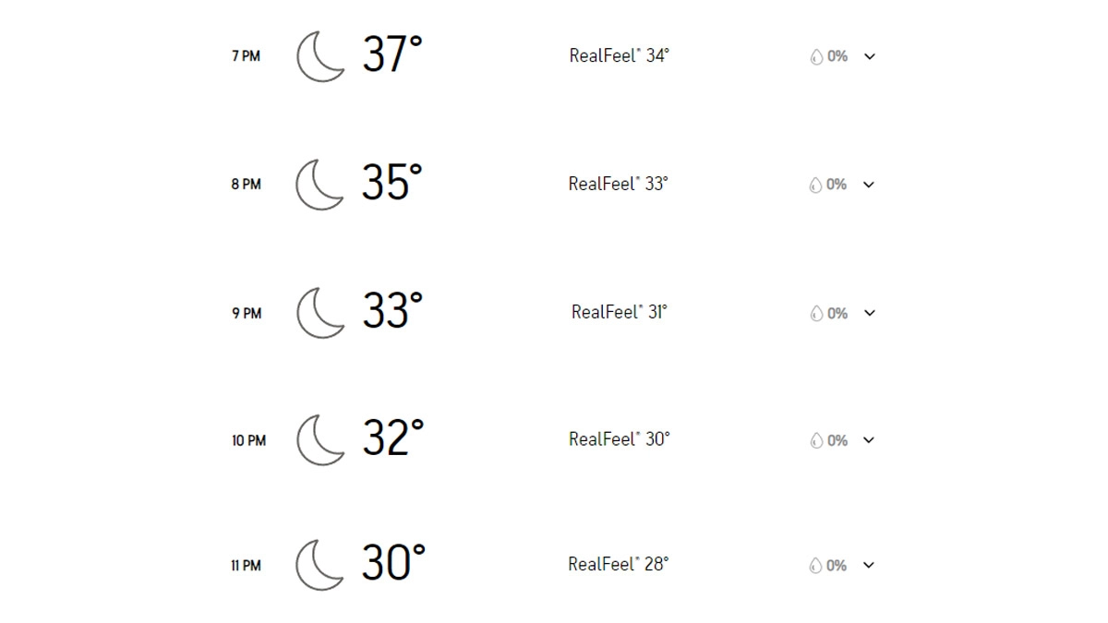Click the RealFeel 34° text
Image resolution: width=1108 pixels, height=623 pixels.
[x=620, y=55]
